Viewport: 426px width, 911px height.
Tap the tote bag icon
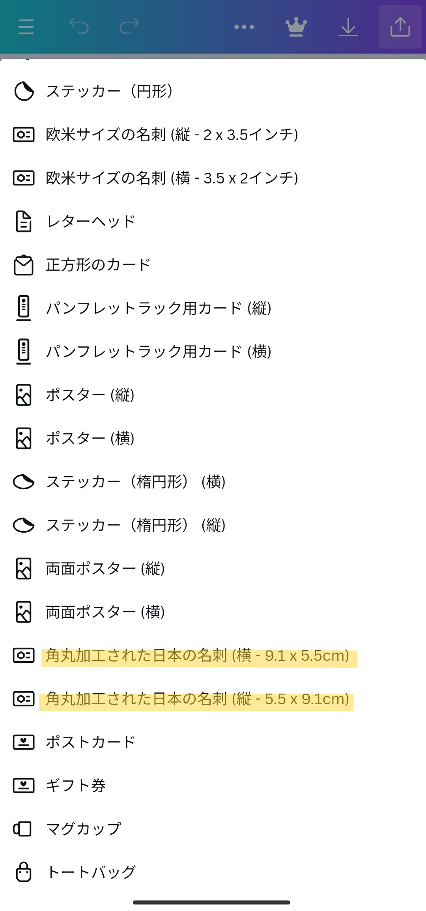pos(24,872)
